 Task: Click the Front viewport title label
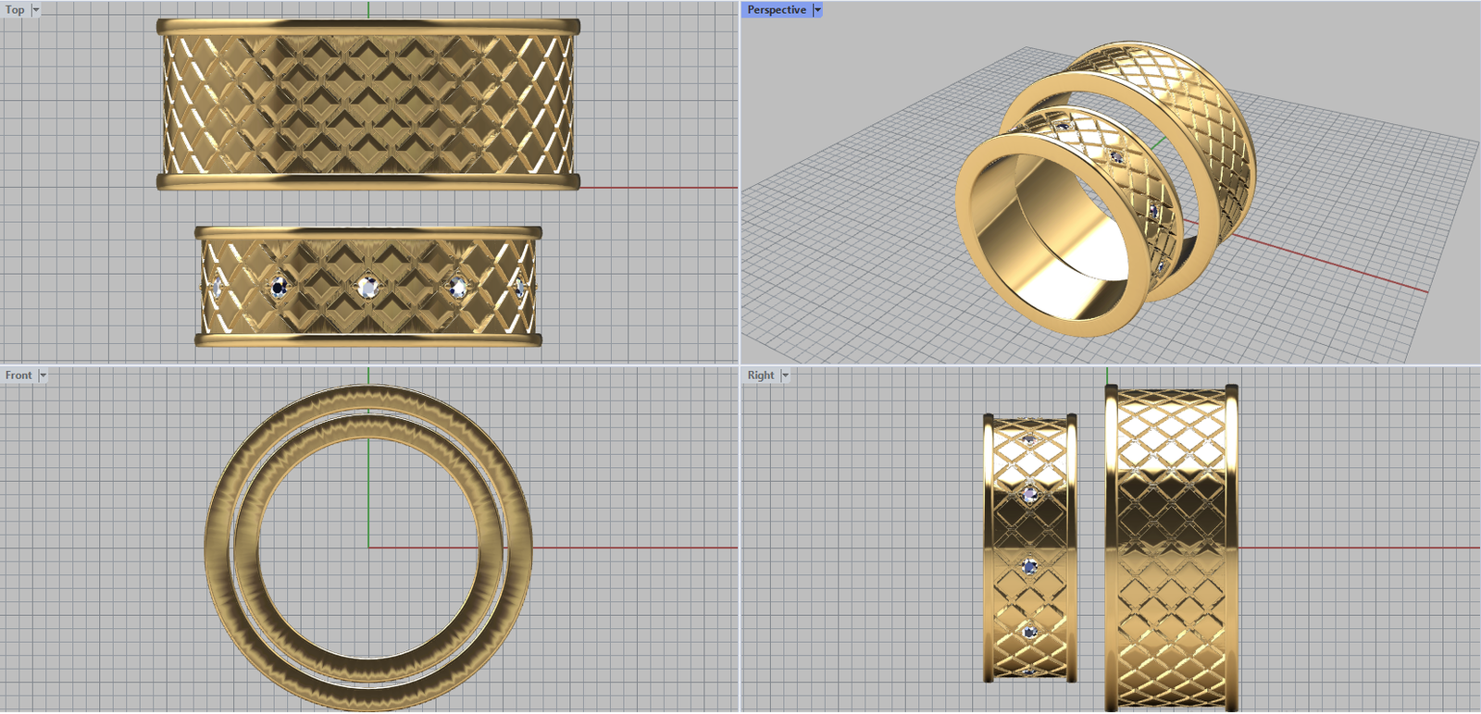[18, 375]
